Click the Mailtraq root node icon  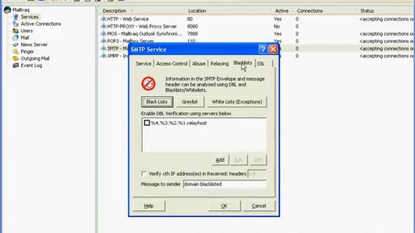[7, 10]
